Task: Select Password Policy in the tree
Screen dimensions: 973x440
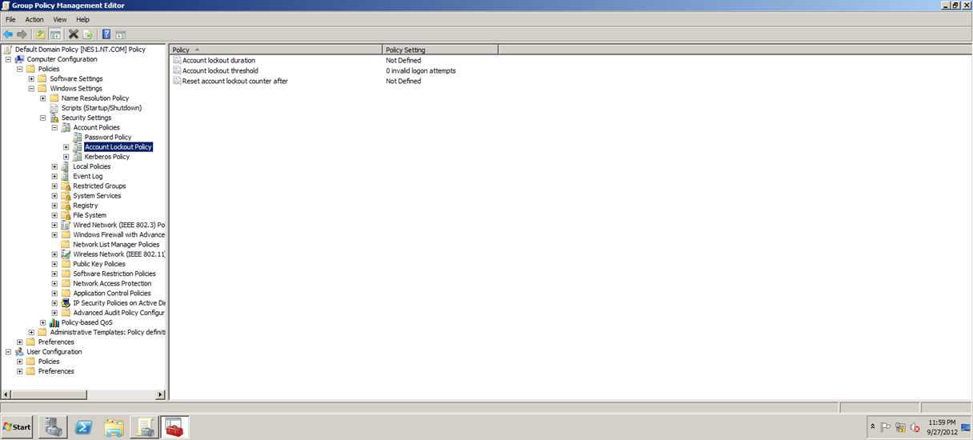Action: (x=108, y=138)
